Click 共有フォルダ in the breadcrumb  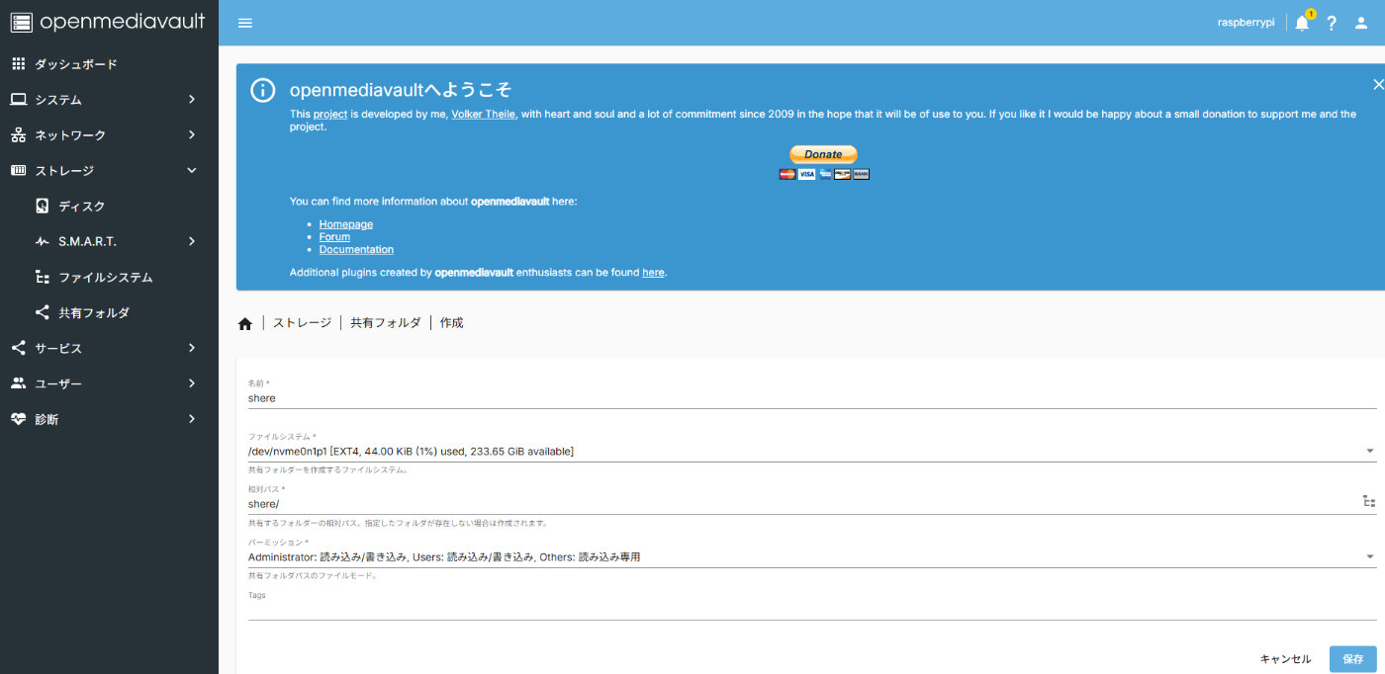[x=386, y=323]
